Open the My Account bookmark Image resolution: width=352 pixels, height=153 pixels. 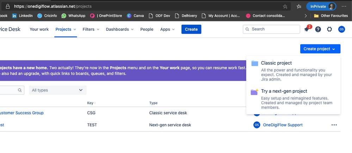(x=221, y=16)
